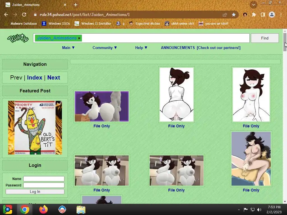Expand the Community dropdown menu
The width and height of the screenshot is (287, 215).
click(x=105, y=48)
